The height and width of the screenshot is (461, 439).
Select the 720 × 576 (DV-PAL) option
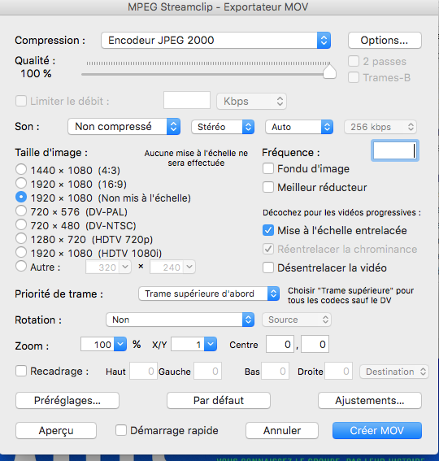(x=21, y=211)
